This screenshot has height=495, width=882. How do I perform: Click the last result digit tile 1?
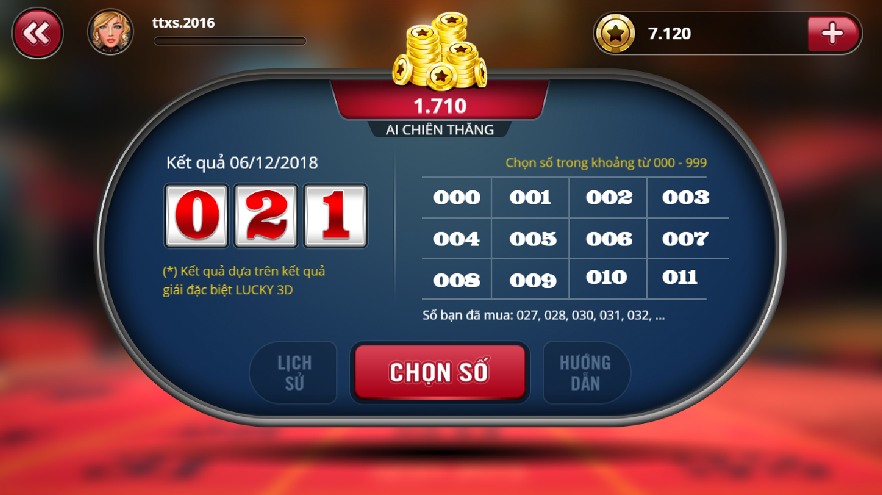(x=335, y=216)
